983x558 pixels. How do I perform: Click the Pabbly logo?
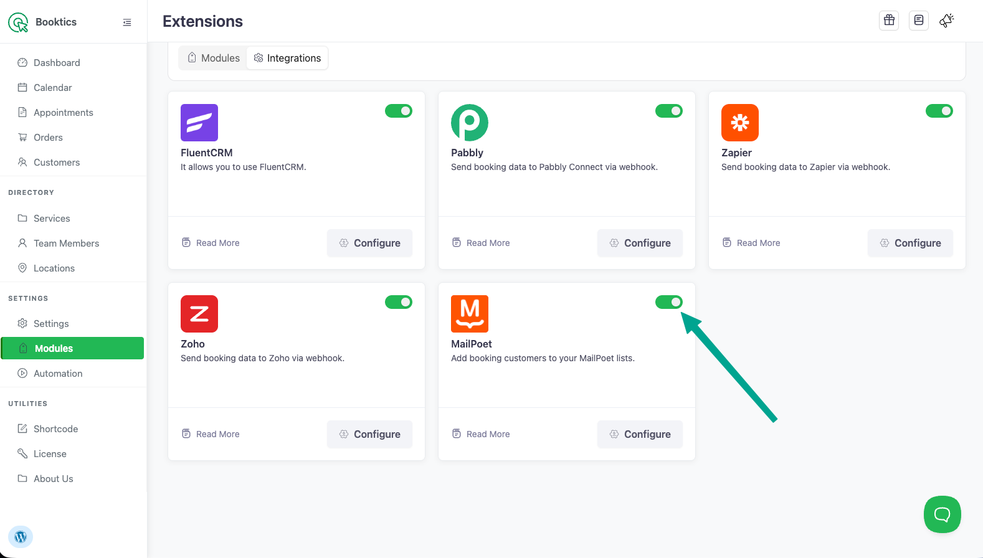pos(470,123)
